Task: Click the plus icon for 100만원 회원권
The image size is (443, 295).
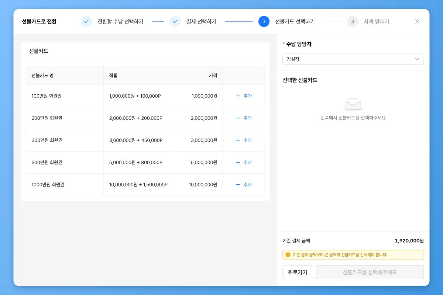Action: [238, 96]
